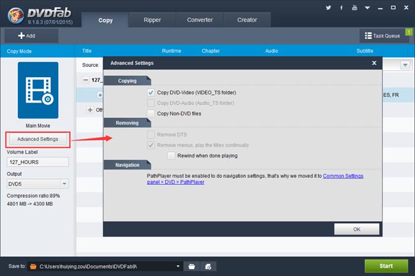The width and height of the screenshot is (415, 276).
Task: Toggle Remove menus, play titles continually checkbox
Action: (151, 145)
